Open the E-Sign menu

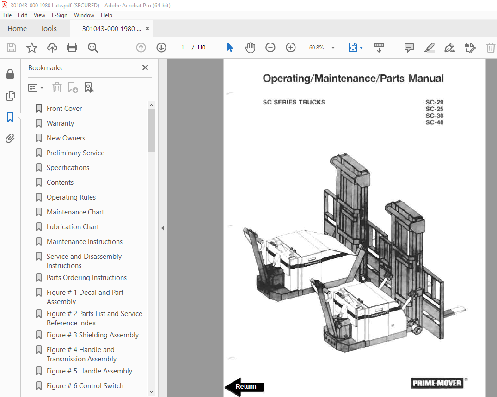(60, 15)
